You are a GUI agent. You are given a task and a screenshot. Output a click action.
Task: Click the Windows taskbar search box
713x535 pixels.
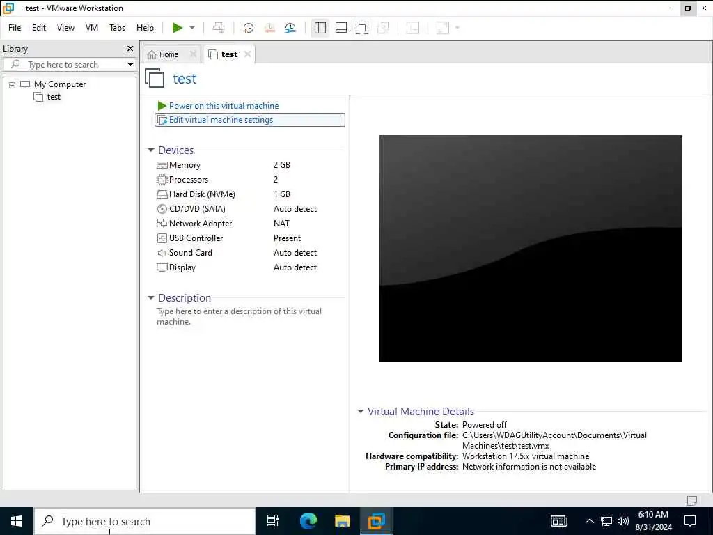(x=145, y=521)
